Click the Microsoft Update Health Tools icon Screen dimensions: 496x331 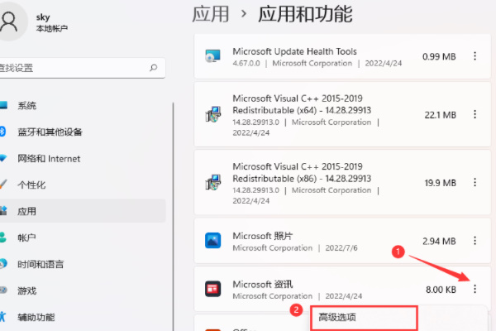click(x=213, y=56)
